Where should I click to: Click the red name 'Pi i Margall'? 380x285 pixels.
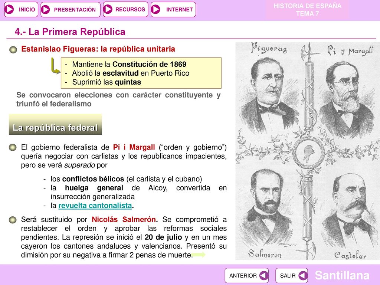[134, 147]
